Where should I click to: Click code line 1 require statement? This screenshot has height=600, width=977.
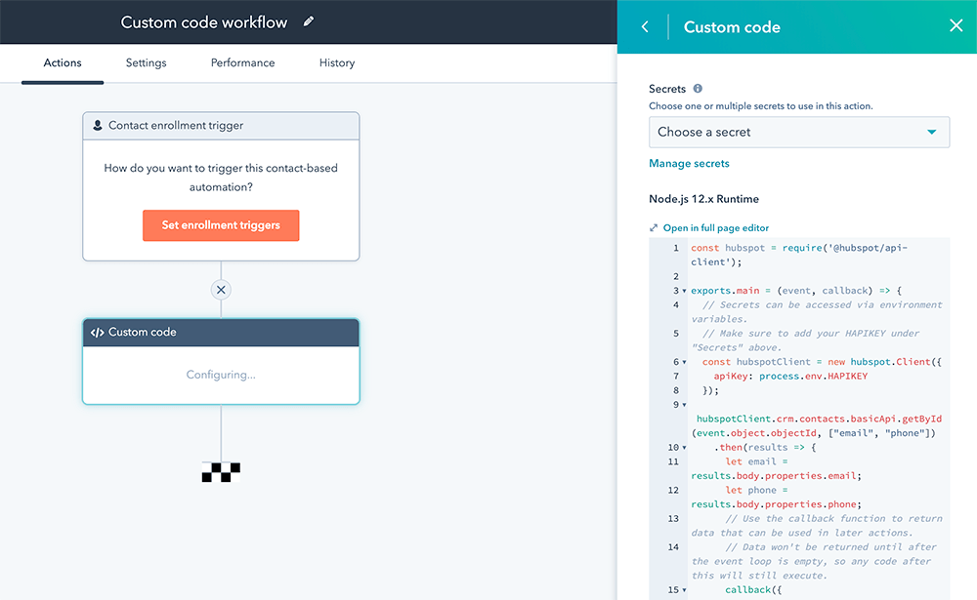799,255
